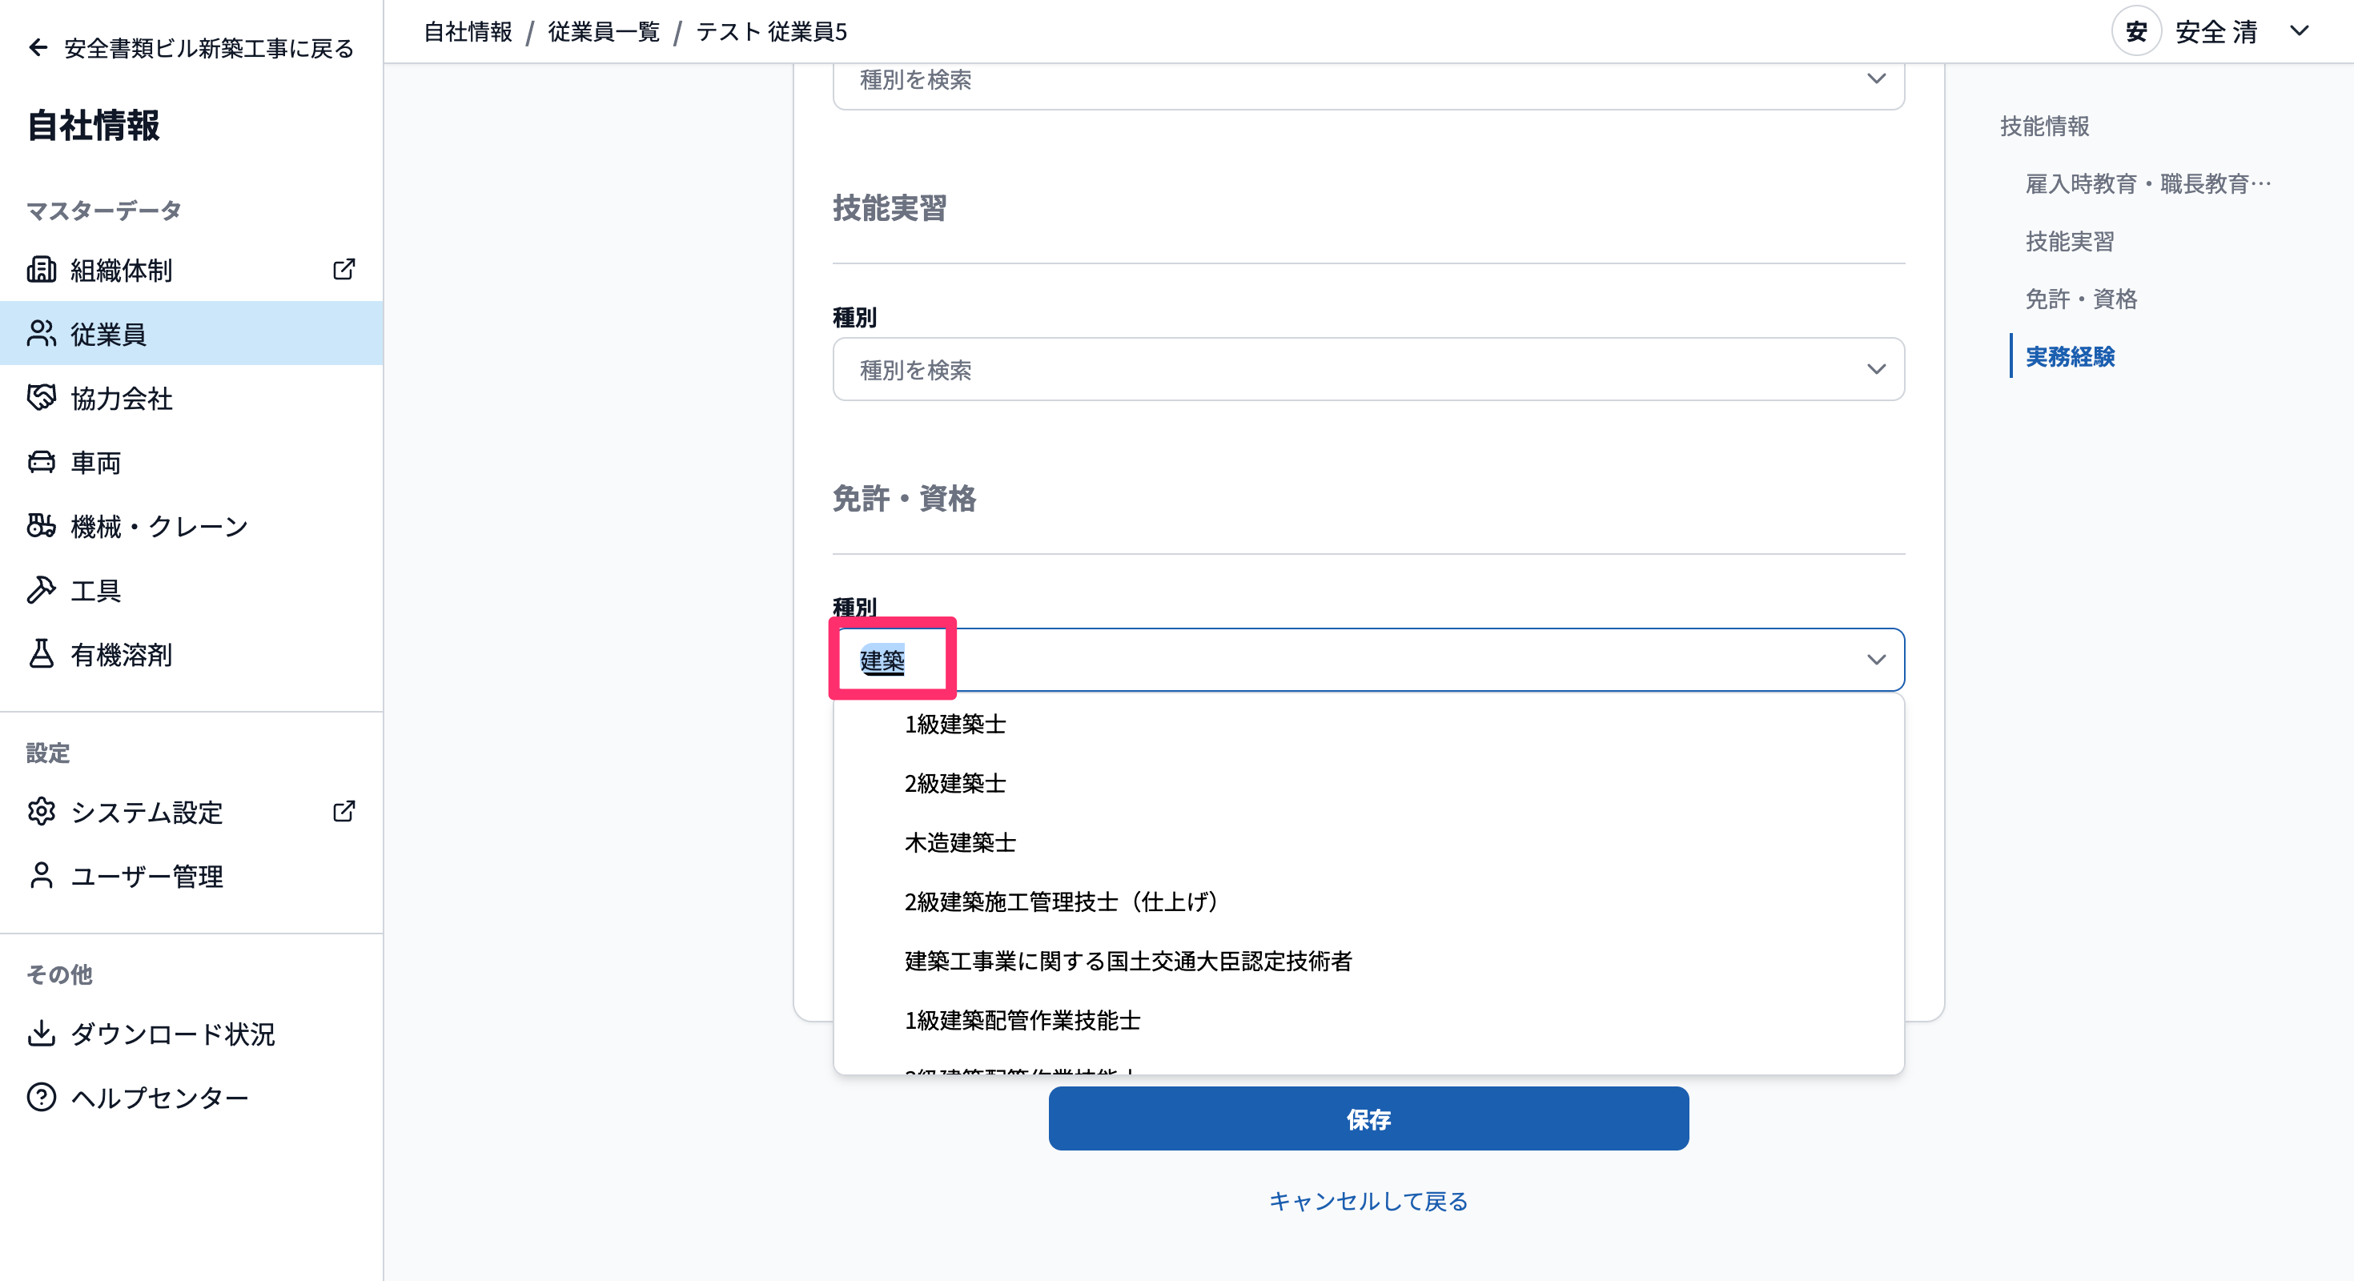2354x1281 pixels.
Task: Open 機械・クレーン tractor icon
Action: click(41, 525)
